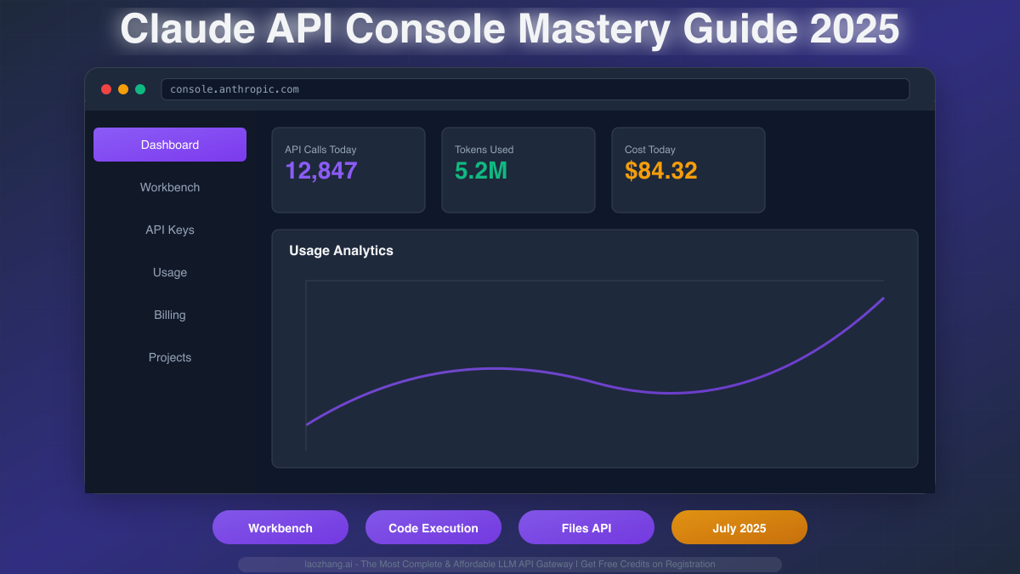Click the API Calls Today stat card
Viewport: 1020px width, 574px height.
pos(348,170)
